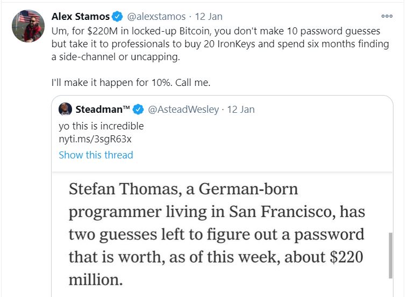Open the quoted tweet's 12 Jan timestamp
The height and width of the screenshot is (297, 408).
241,110
